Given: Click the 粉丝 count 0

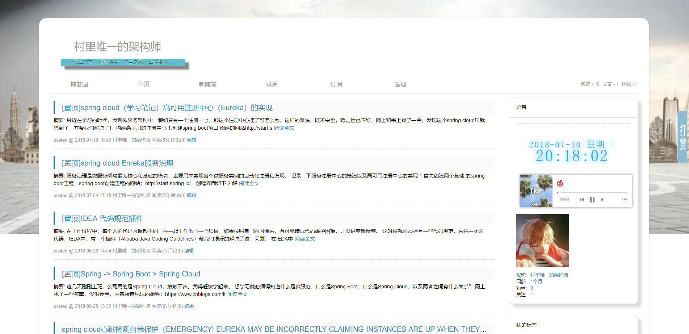Looking at the screenshot, I should click(532, 288).
